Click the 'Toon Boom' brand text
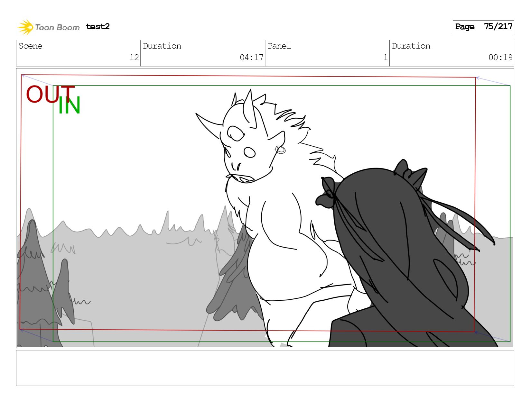Viewport: 531px width, 410px height. click(x=57, y=27)
